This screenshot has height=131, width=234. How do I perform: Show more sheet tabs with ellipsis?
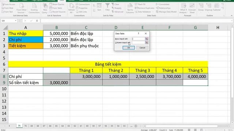(x=131, y=126)
